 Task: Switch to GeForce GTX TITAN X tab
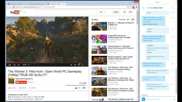pyautogui.click(x=36, y=4)
